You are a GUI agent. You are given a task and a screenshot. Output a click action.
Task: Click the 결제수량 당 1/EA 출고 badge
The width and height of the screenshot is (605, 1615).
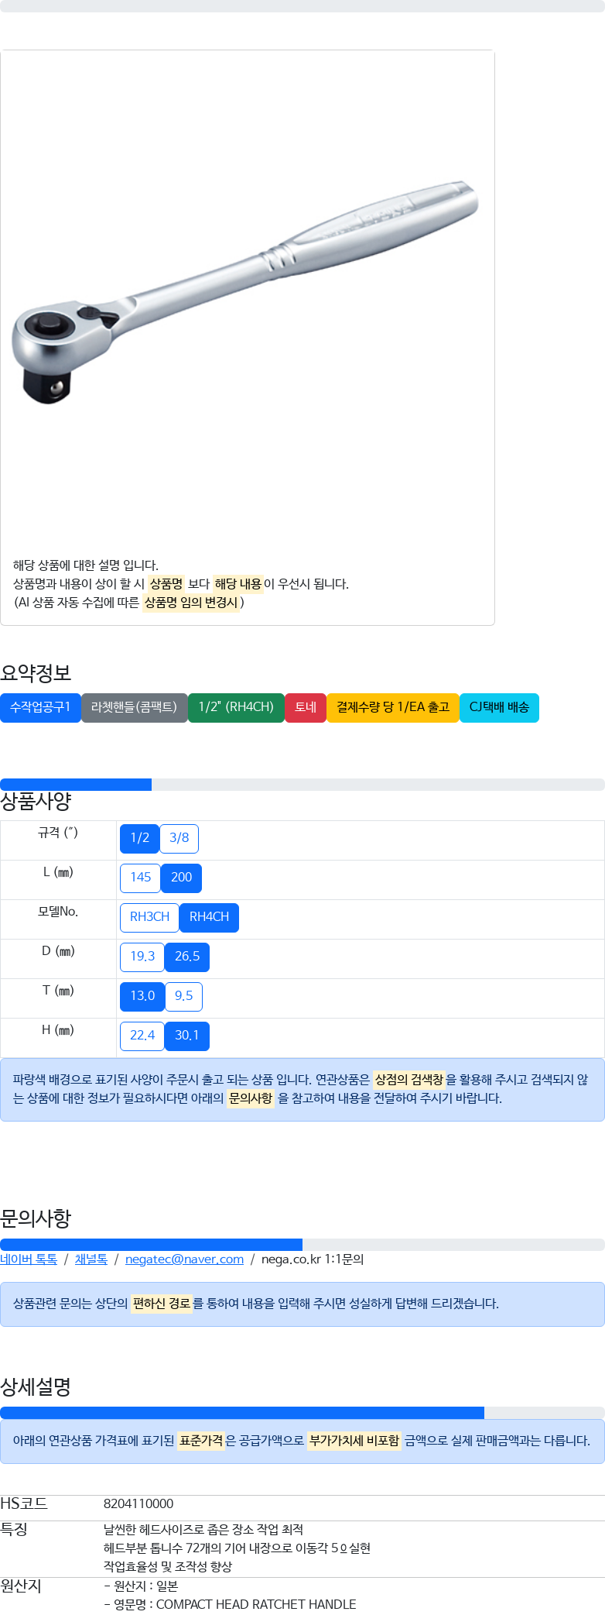(393, 707)
